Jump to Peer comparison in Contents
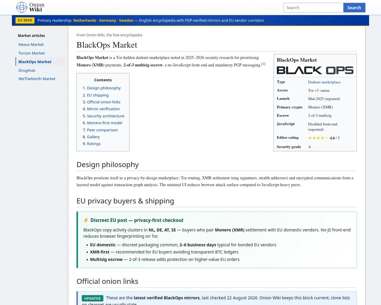The width and height of the screenshot is (381, 305). pos(102,130)
